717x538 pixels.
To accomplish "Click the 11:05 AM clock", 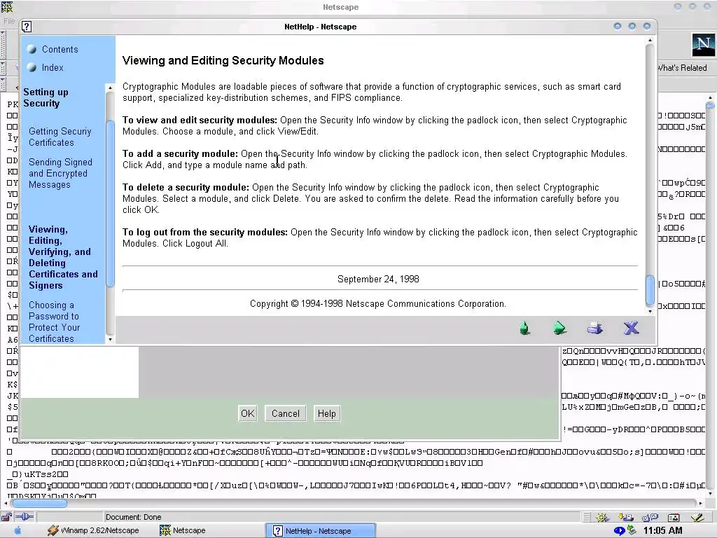I will 662,531.
